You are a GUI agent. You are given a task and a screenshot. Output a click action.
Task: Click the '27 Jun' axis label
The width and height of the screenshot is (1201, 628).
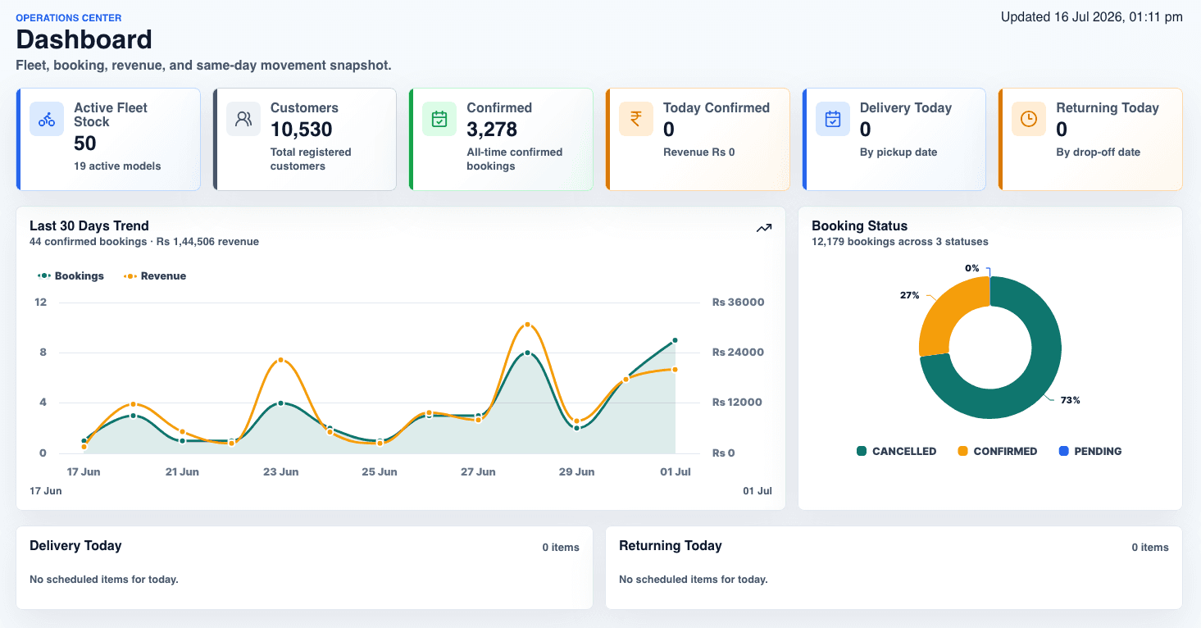pyautogui.click(x=478, y=472)
